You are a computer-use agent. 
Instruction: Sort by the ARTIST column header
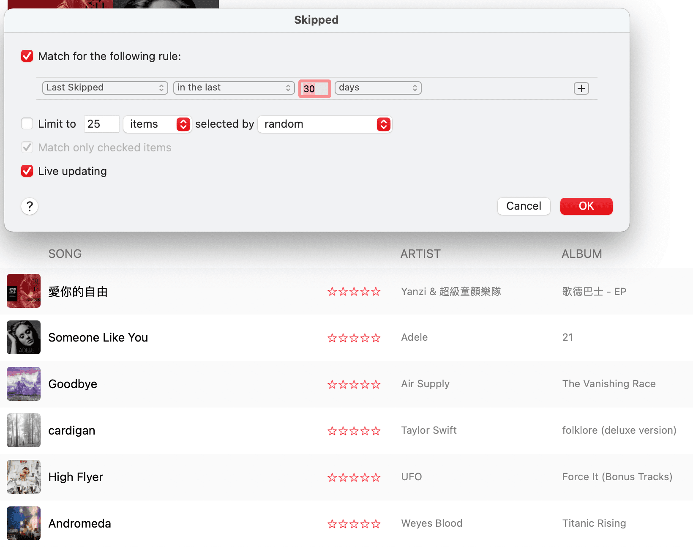pyautogui.click(x=420, y=254)
